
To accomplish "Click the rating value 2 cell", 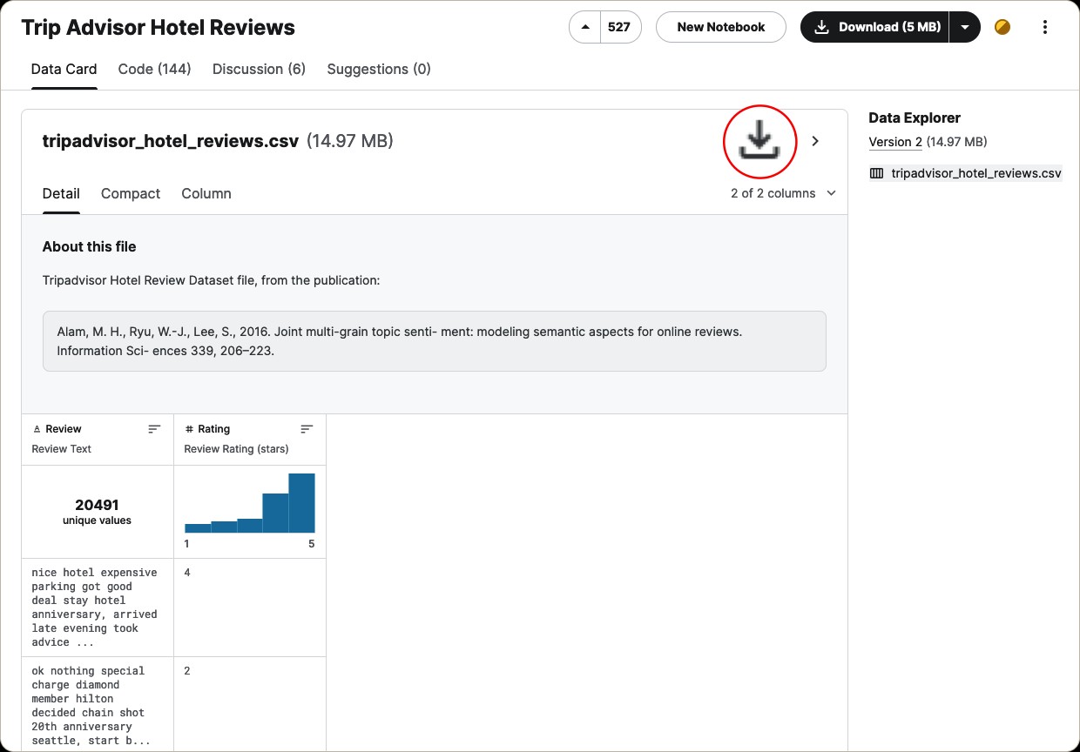I will click(x=250, y=704).
